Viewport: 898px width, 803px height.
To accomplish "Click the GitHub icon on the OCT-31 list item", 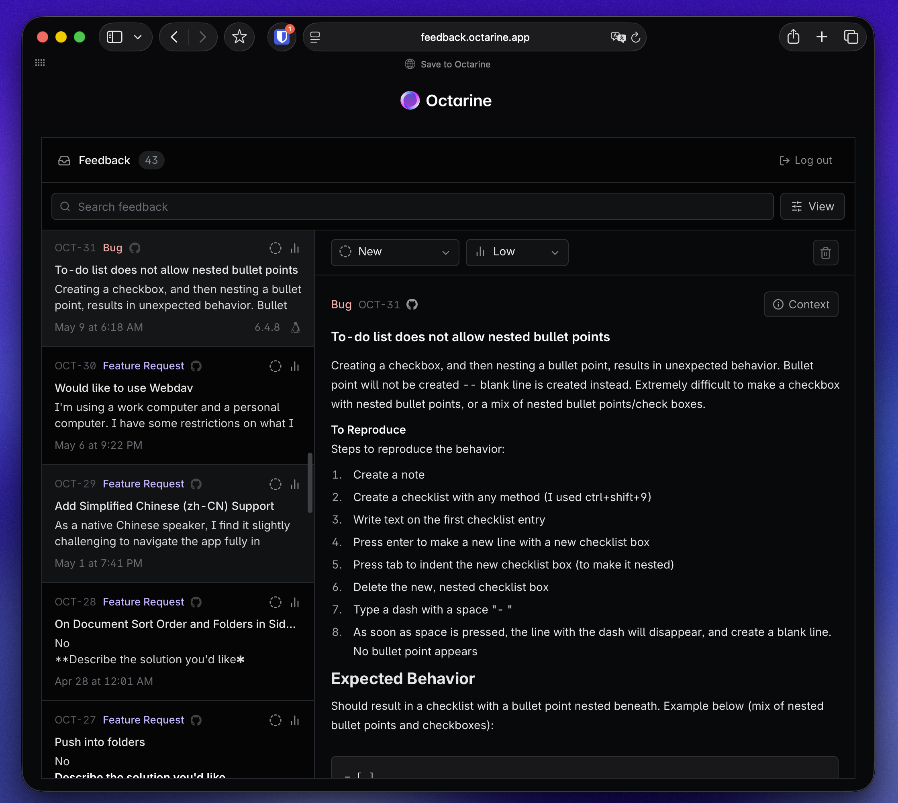I will [135, 248].
